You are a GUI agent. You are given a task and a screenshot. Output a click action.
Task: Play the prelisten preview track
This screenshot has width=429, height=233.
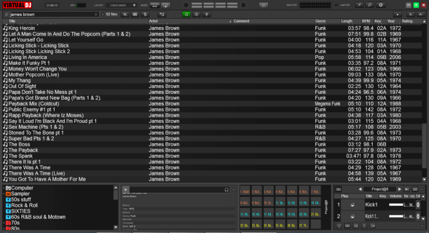(125, 190)
